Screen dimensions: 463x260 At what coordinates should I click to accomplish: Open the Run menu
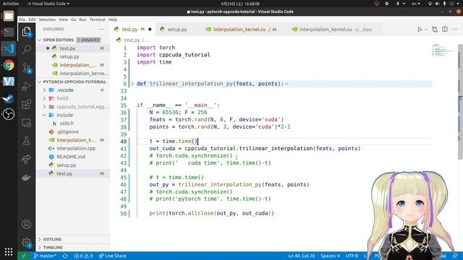tap(82, 19)
